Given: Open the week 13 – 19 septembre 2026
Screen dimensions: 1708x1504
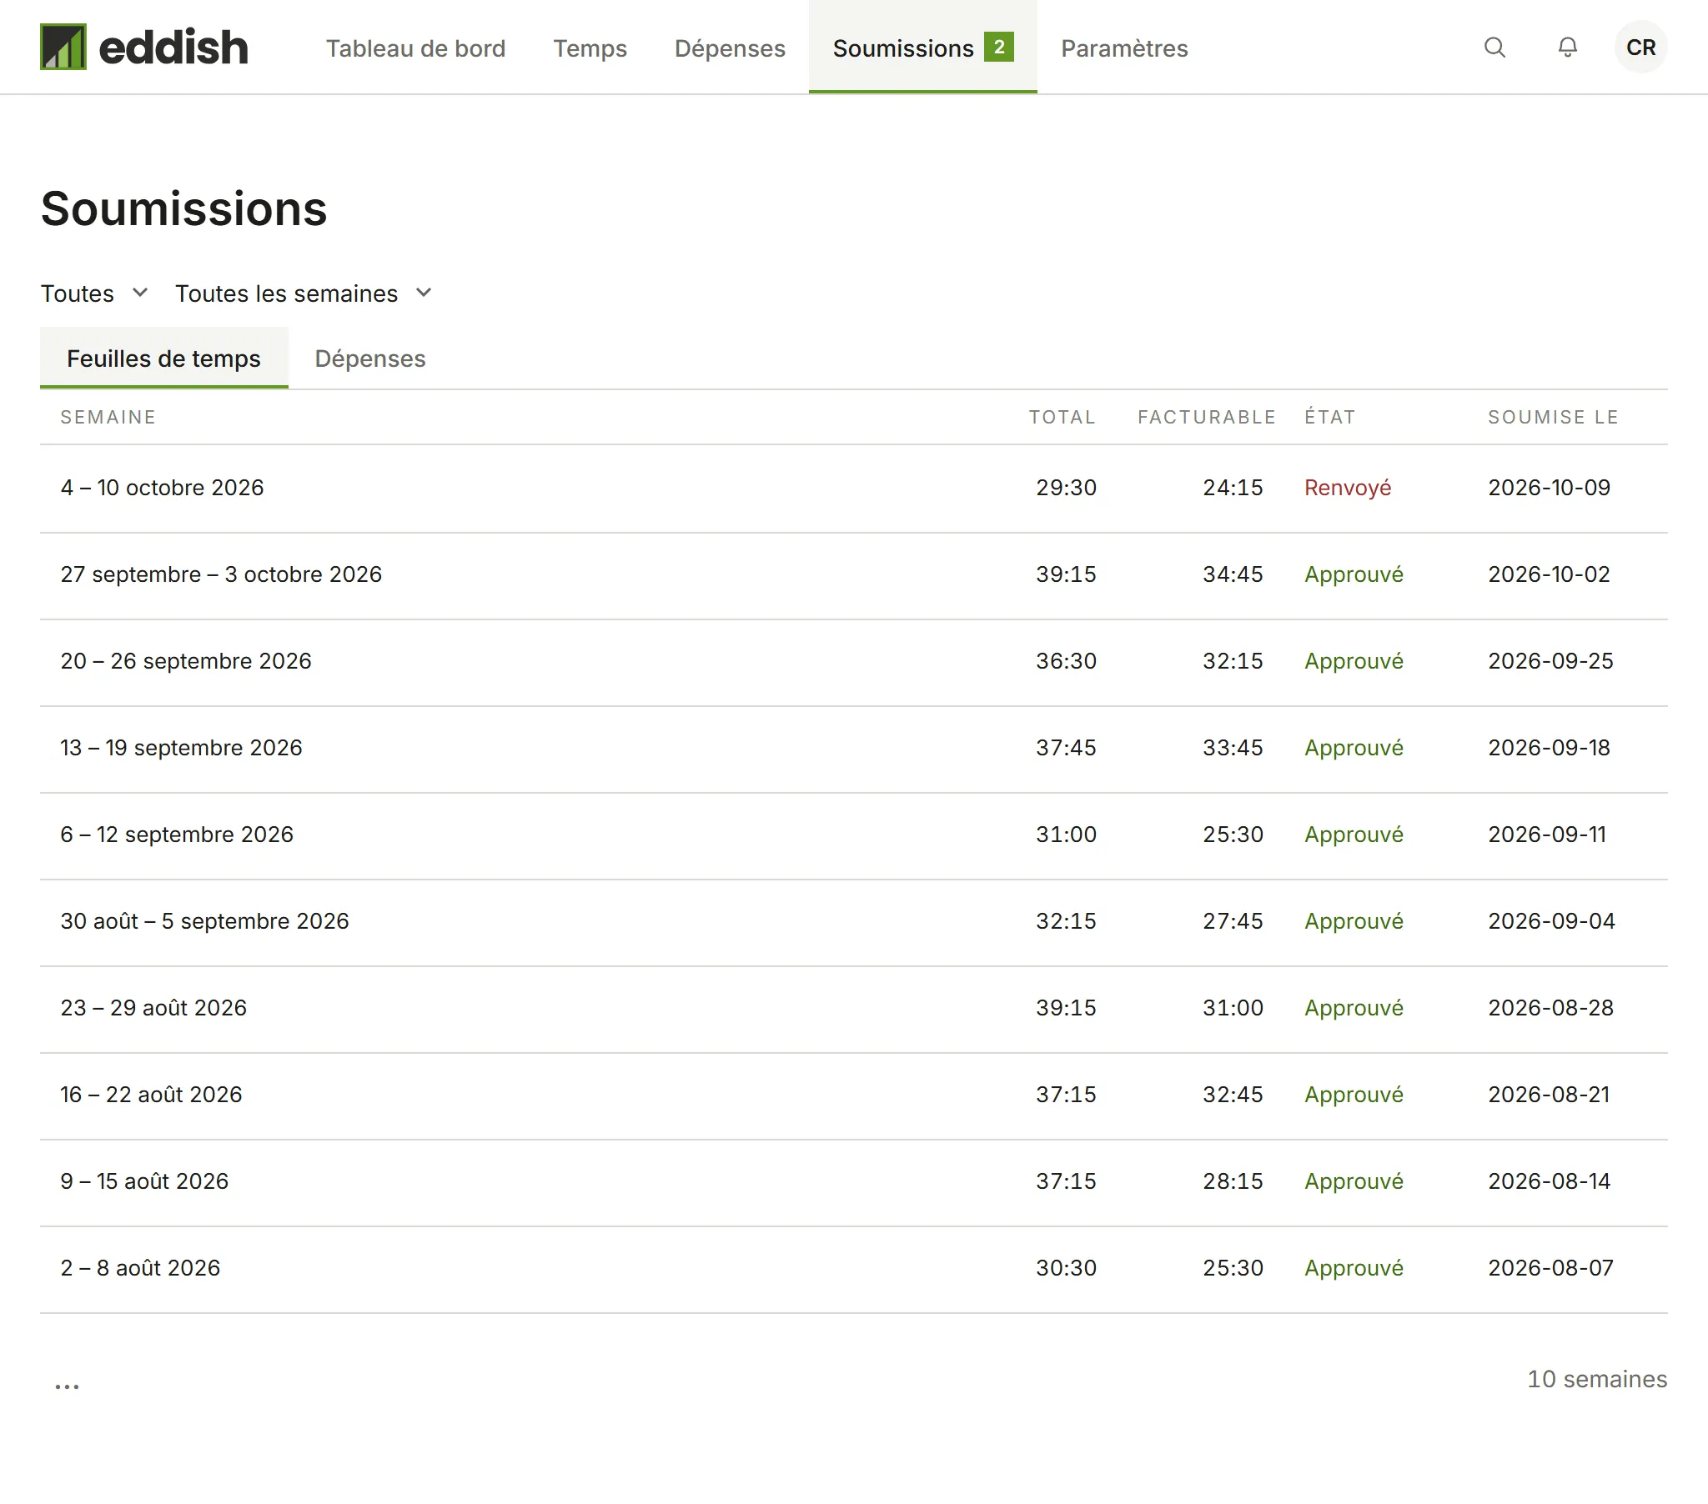Looking at the screenshot, I should (853, 749).
